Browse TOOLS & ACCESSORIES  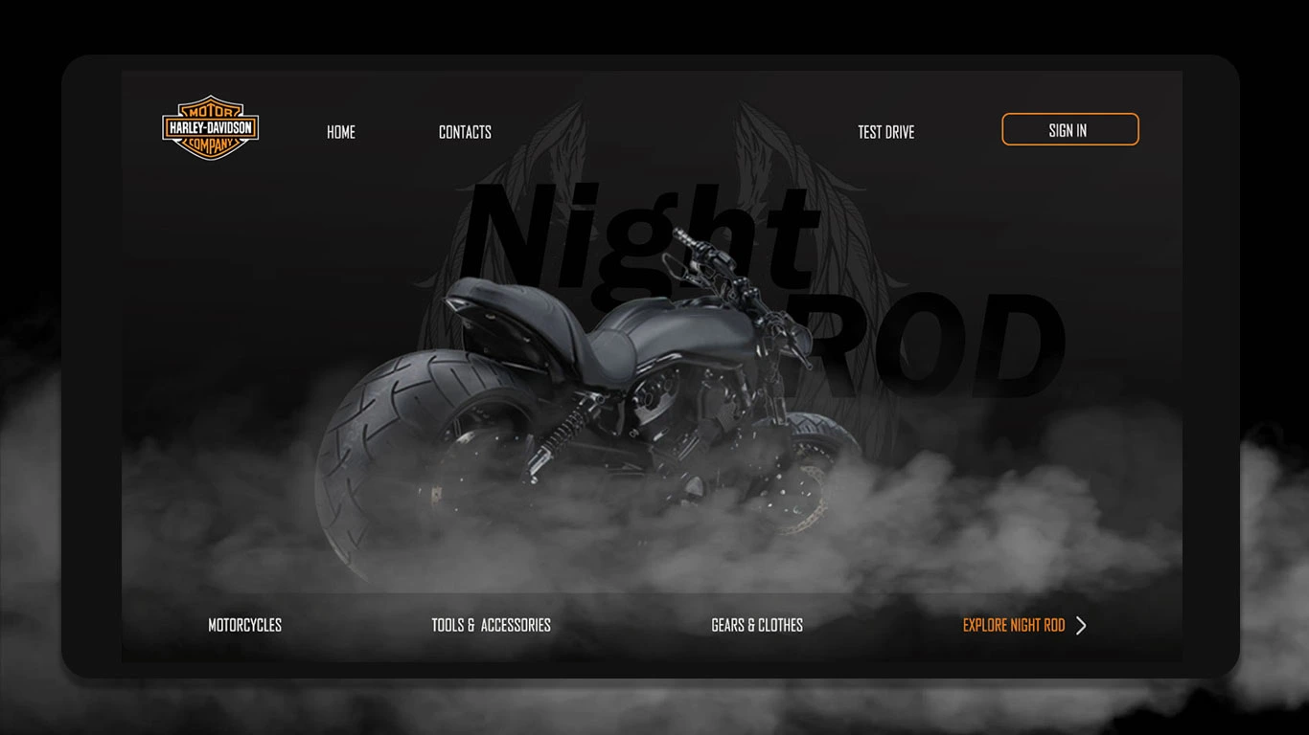[491, 625]
